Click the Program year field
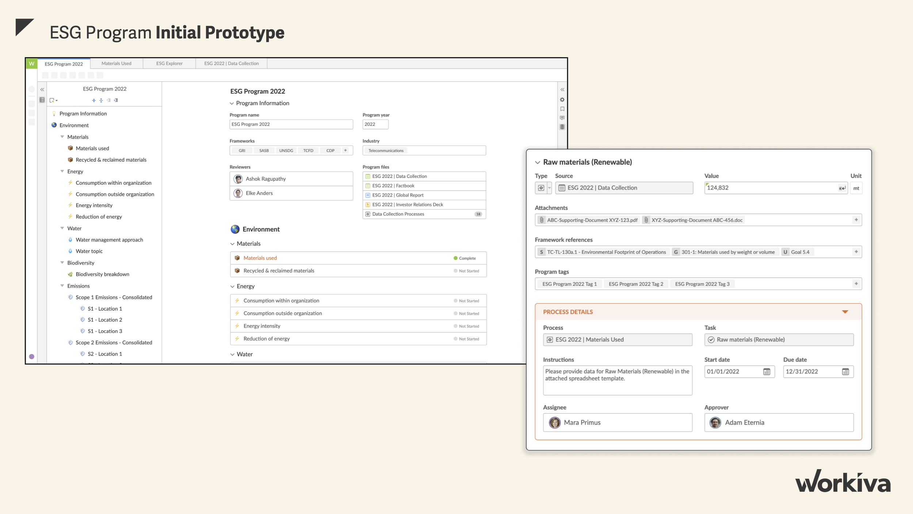The image size is (913, 514). (x=375, y=124)
